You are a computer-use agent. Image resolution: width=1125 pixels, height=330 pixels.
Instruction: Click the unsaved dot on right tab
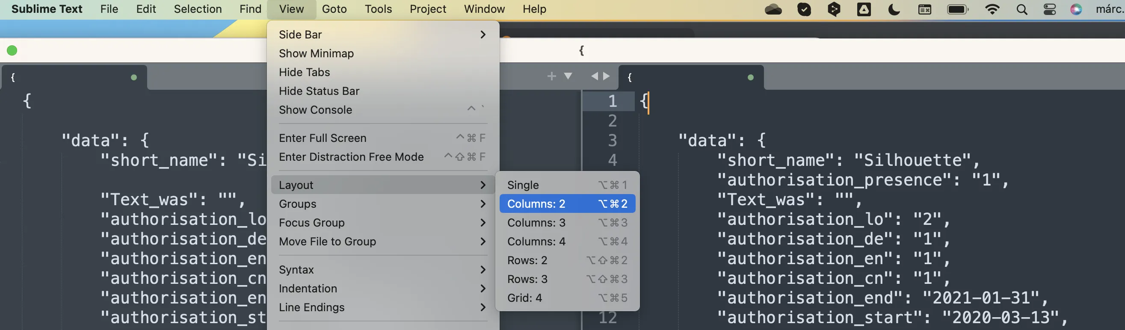click(751, 77)
